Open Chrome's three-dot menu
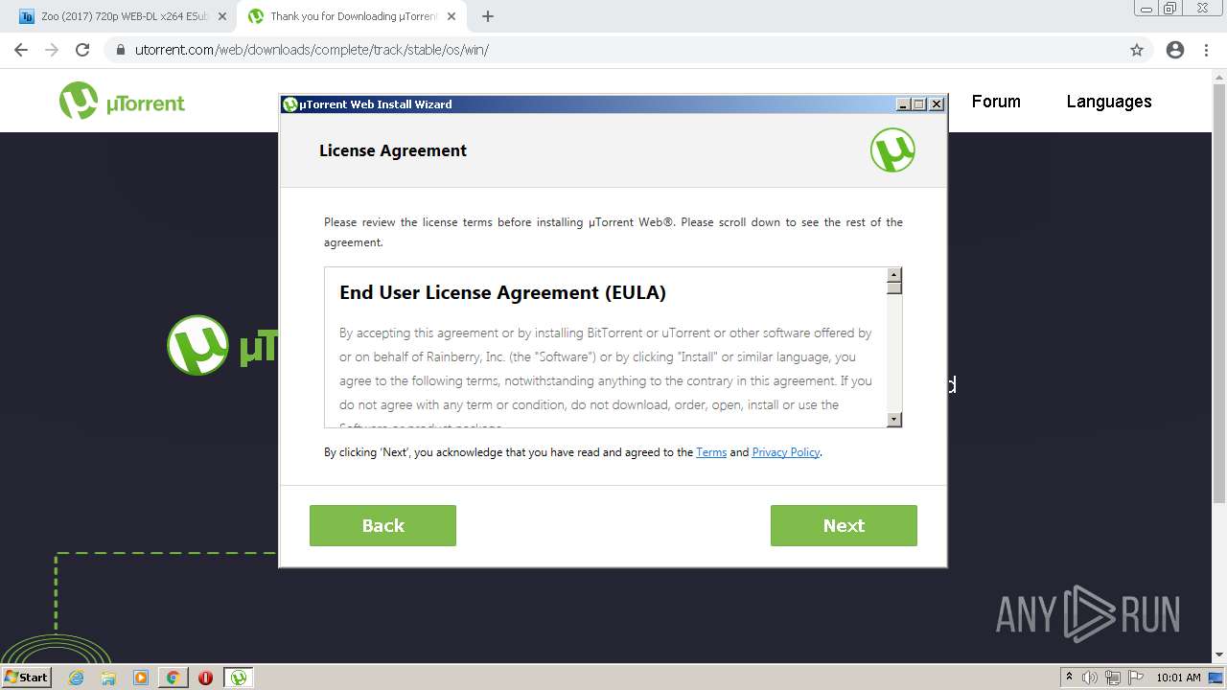The width and height of the screenshot is (1227, 690). 1207,50
